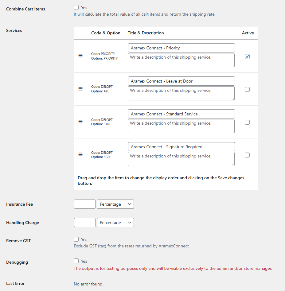This screenshot has width=285, height=291.
Task: Click the Combine Cart Items label
Action: pos(25,9)
